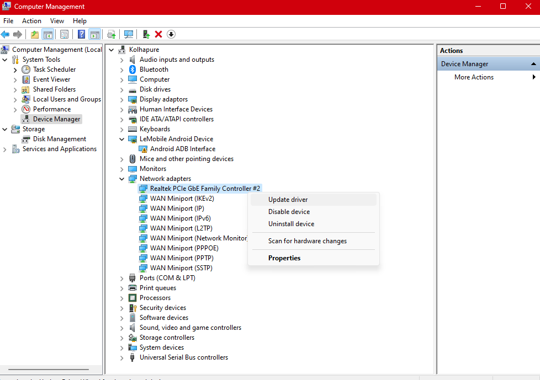Select Android ADB Interface warning device
Image resolution: width=540 pixels, height=380 pixels.
[x=177, y=149]
